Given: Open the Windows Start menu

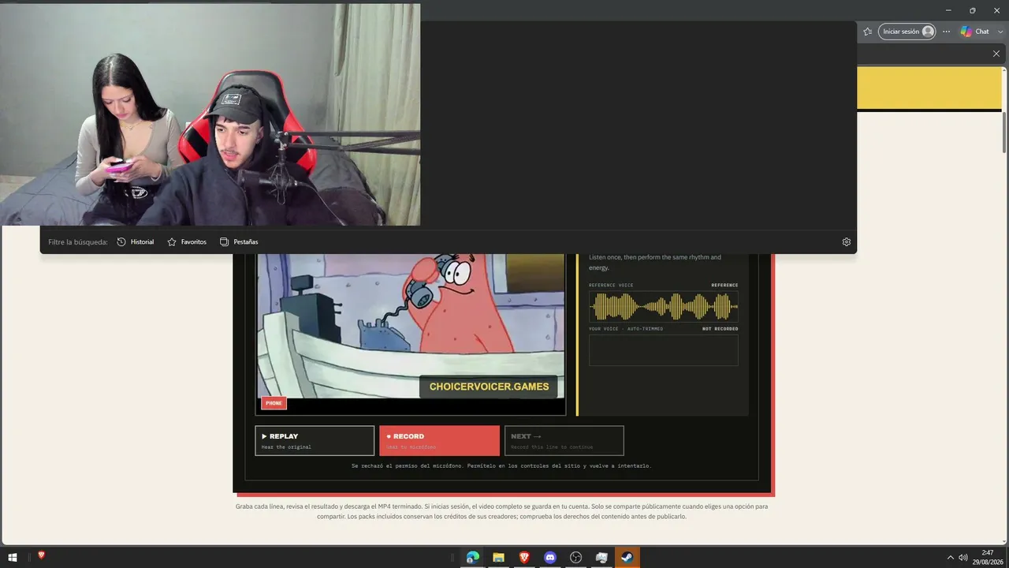Looking at the screenshot, I should (x=13, y=557).
